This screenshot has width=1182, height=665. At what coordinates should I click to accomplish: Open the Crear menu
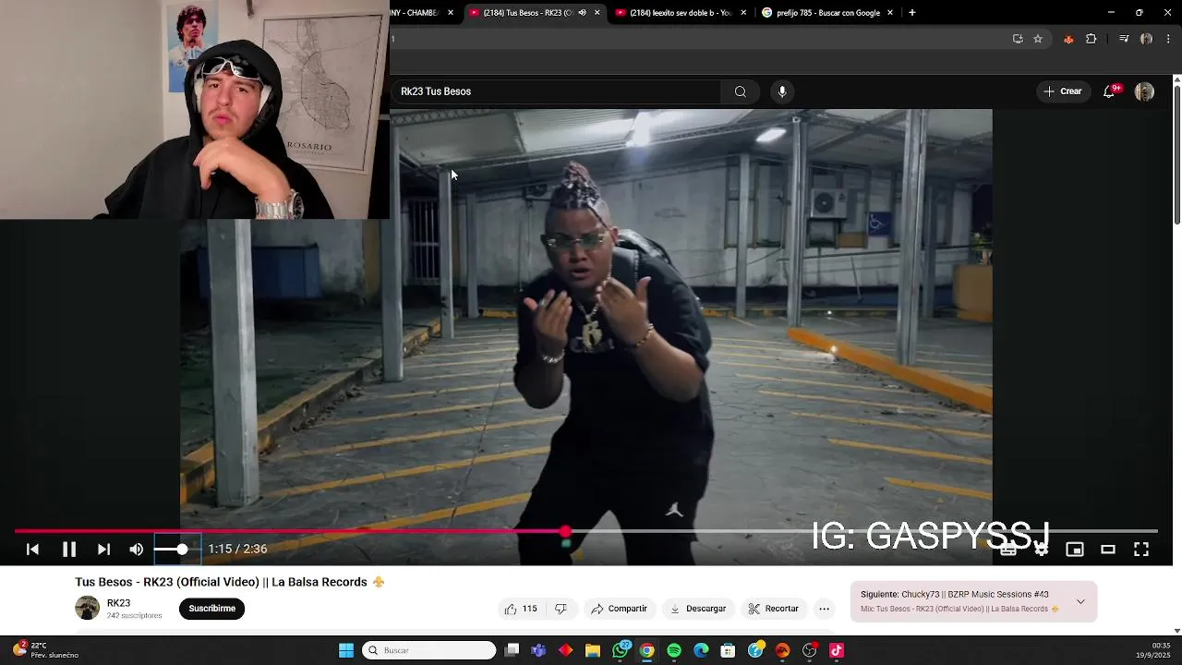1062,91
